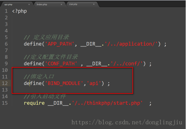The image size is (186, 129).
Task: Click the 'api' string on line 12
Action: [x=94, y=83]
